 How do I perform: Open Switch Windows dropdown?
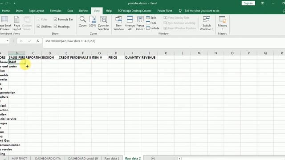pyautogui.click(x=207, y=23)
